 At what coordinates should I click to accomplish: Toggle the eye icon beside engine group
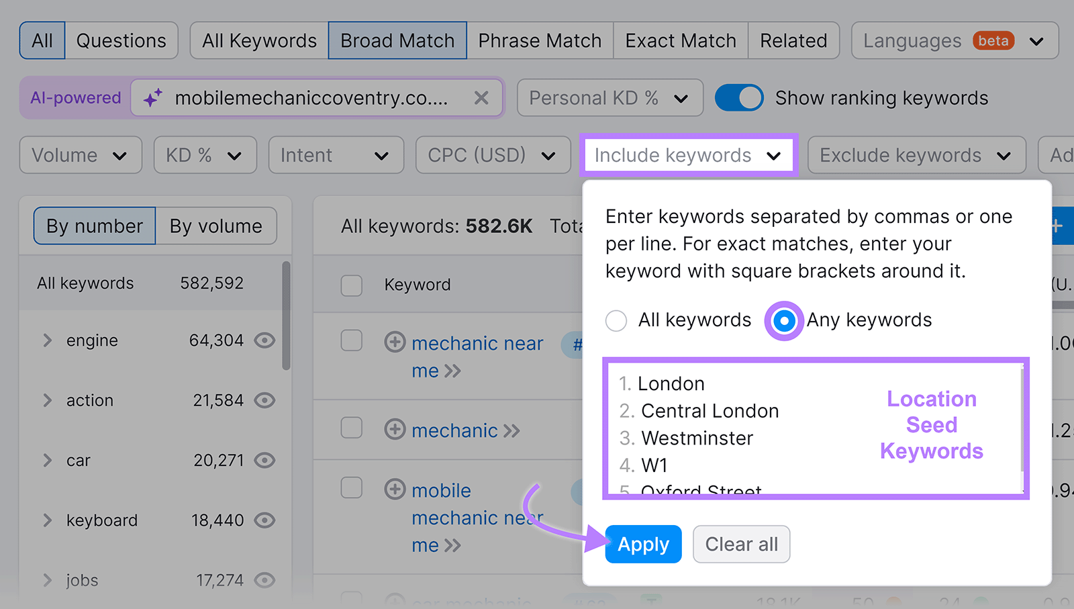(x=264, y=340)
